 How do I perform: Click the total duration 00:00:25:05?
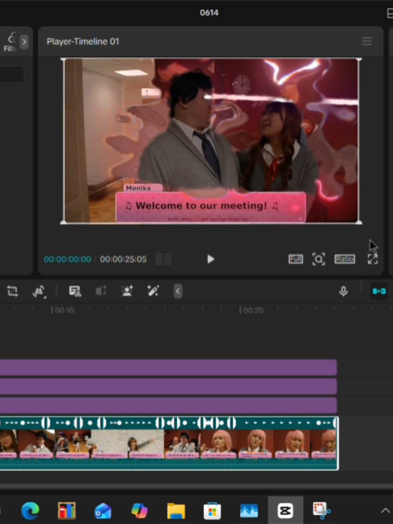(x=123, y=259)
